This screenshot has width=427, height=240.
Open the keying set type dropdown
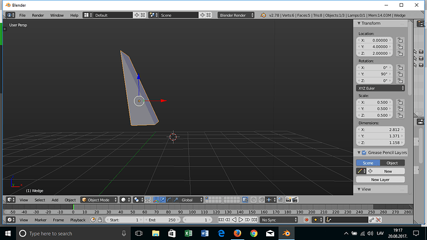click(317, 220)
